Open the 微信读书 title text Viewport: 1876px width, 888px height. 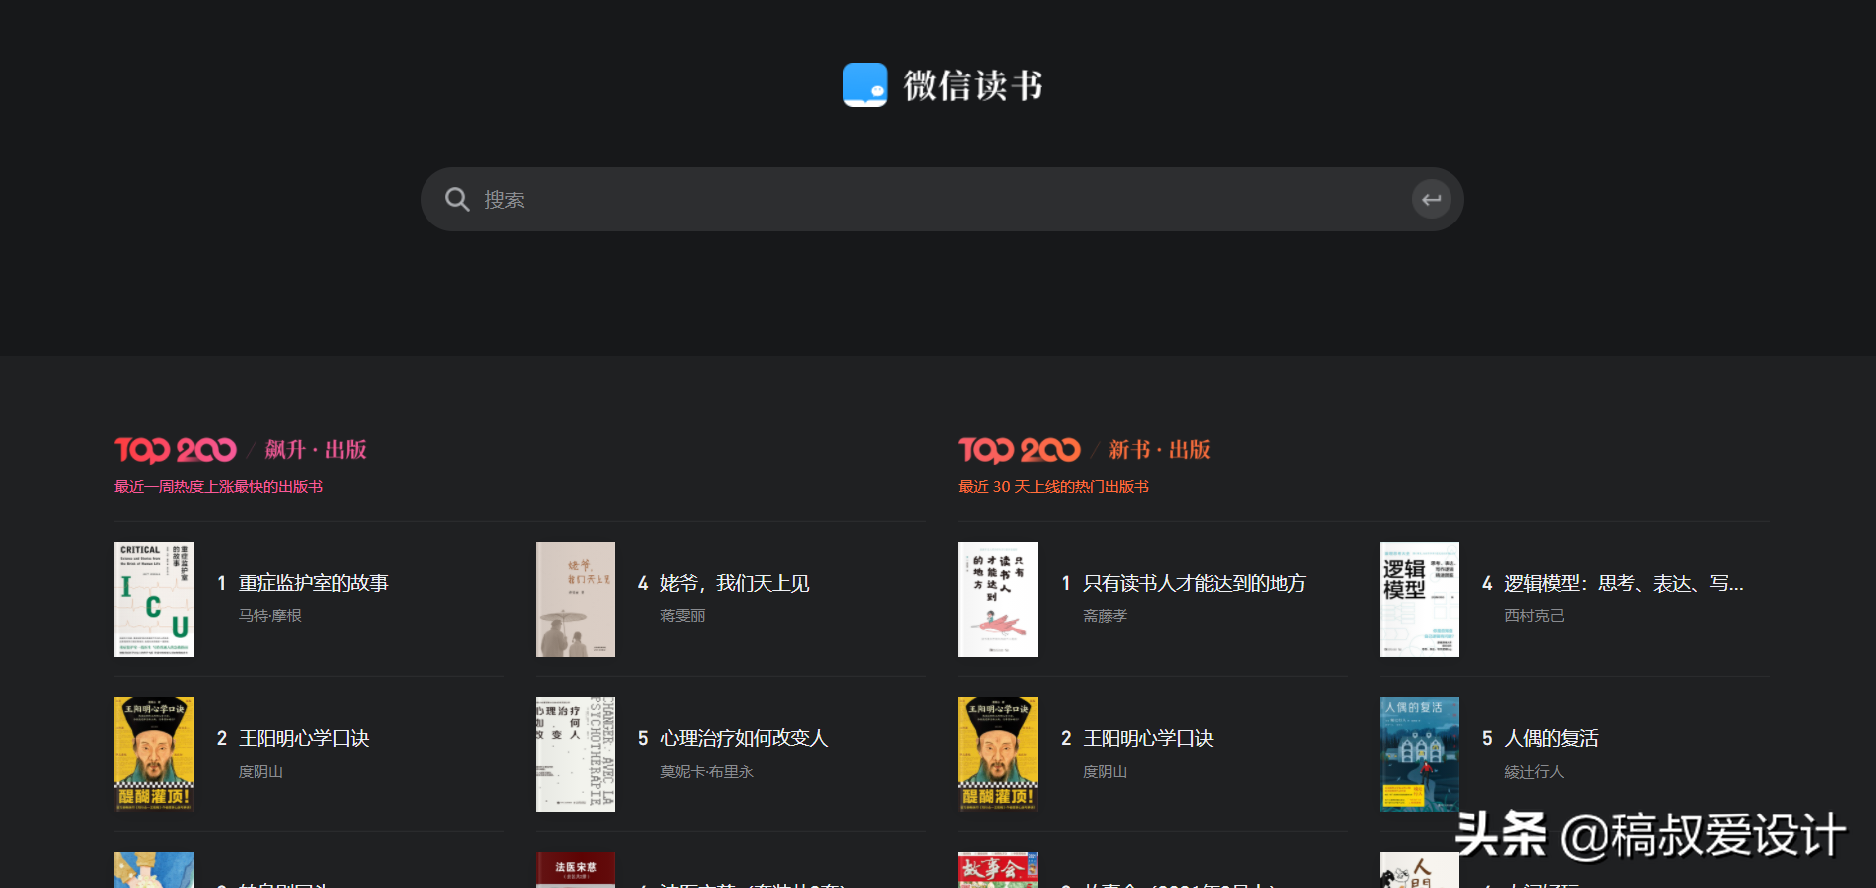pos(972,86)
